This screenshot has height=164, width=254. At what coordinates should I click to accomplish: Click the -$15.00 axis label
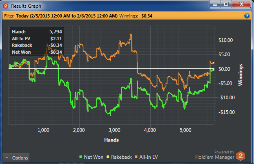227,112
